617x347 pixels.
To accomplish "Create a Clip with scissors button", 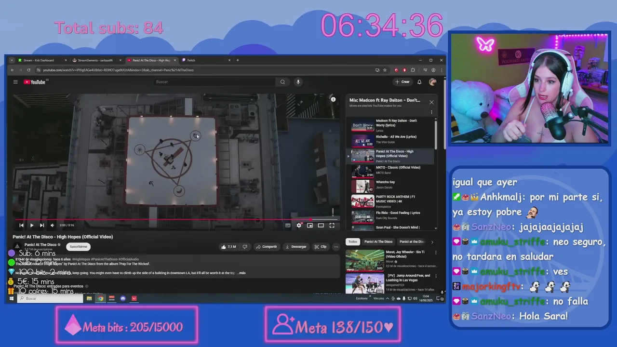I will (321, 247).
